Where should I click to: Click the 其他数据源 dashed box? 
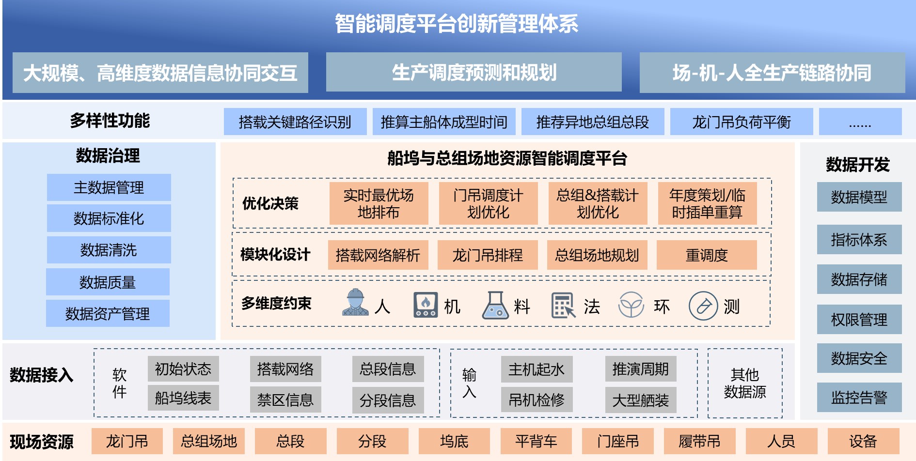click(744, 383)
